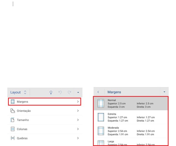Open the Layout tab switcher
Viewport: 176px width, 146px height.
(x=18, y=92)
